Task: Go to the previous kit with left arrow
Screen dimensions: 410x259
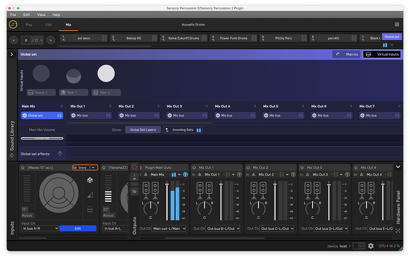Action: coord(14,40)
